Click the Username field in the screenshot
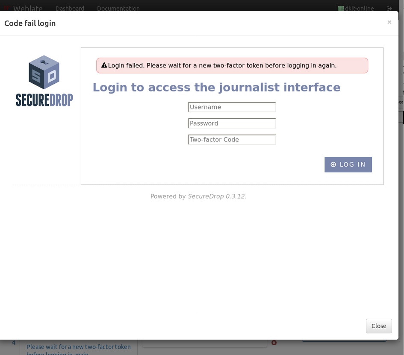Screen dimensions: 404x355 pyautogui.click(x=232, y=107)
